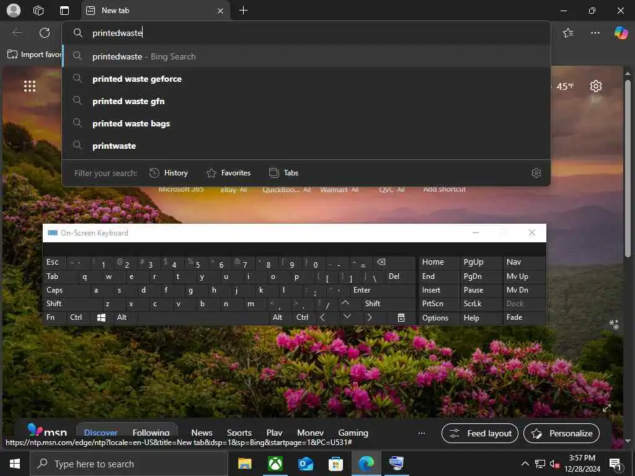Screen dimensions: 635x476
Task: Choose suggestion printed waste geforce
Action: click(x=306, y=79)
